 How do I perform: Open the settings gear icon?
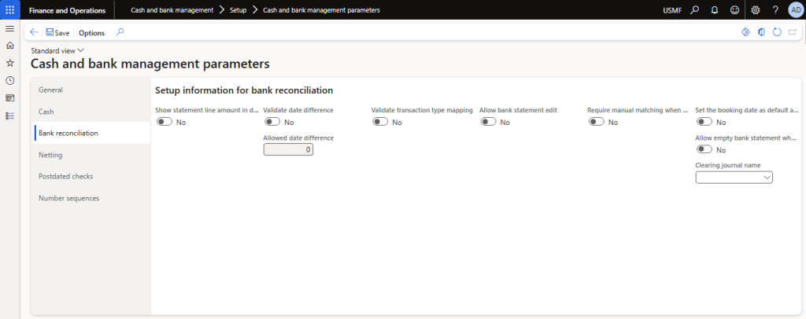(x=756, y=10)
